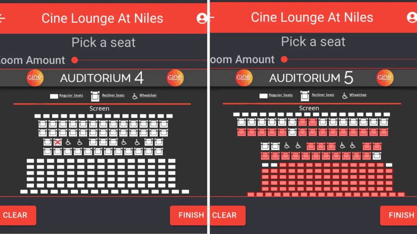Screen dimensions: 417x234
Task: Click the Zoom Amount slider handle for Auditorium 4
Action: (x=75, y=60)
